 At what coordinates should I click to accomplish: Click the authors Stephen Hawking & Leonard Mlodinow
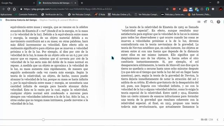click(58, 20)
